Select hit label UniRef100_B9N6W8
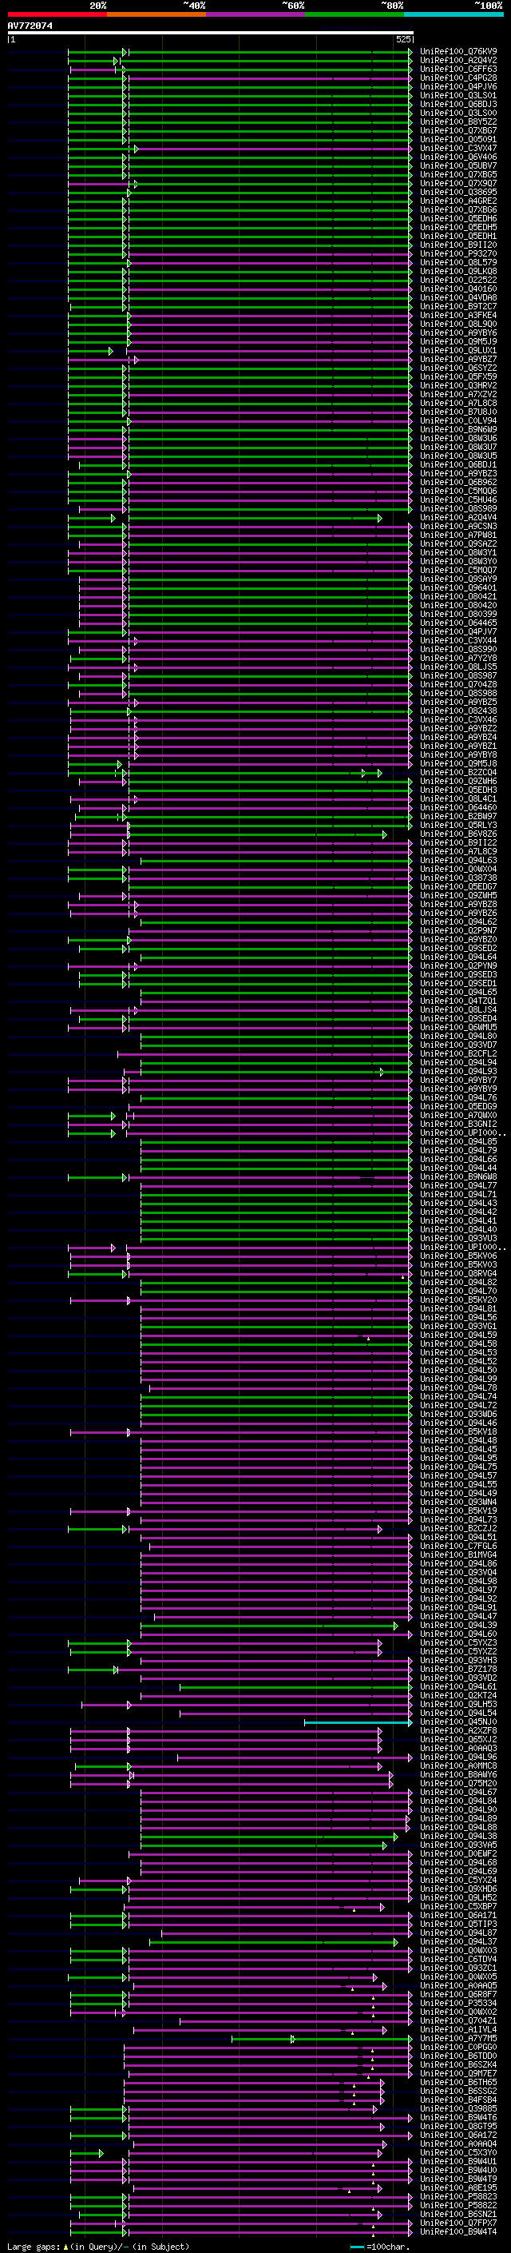 (458, 1177)
